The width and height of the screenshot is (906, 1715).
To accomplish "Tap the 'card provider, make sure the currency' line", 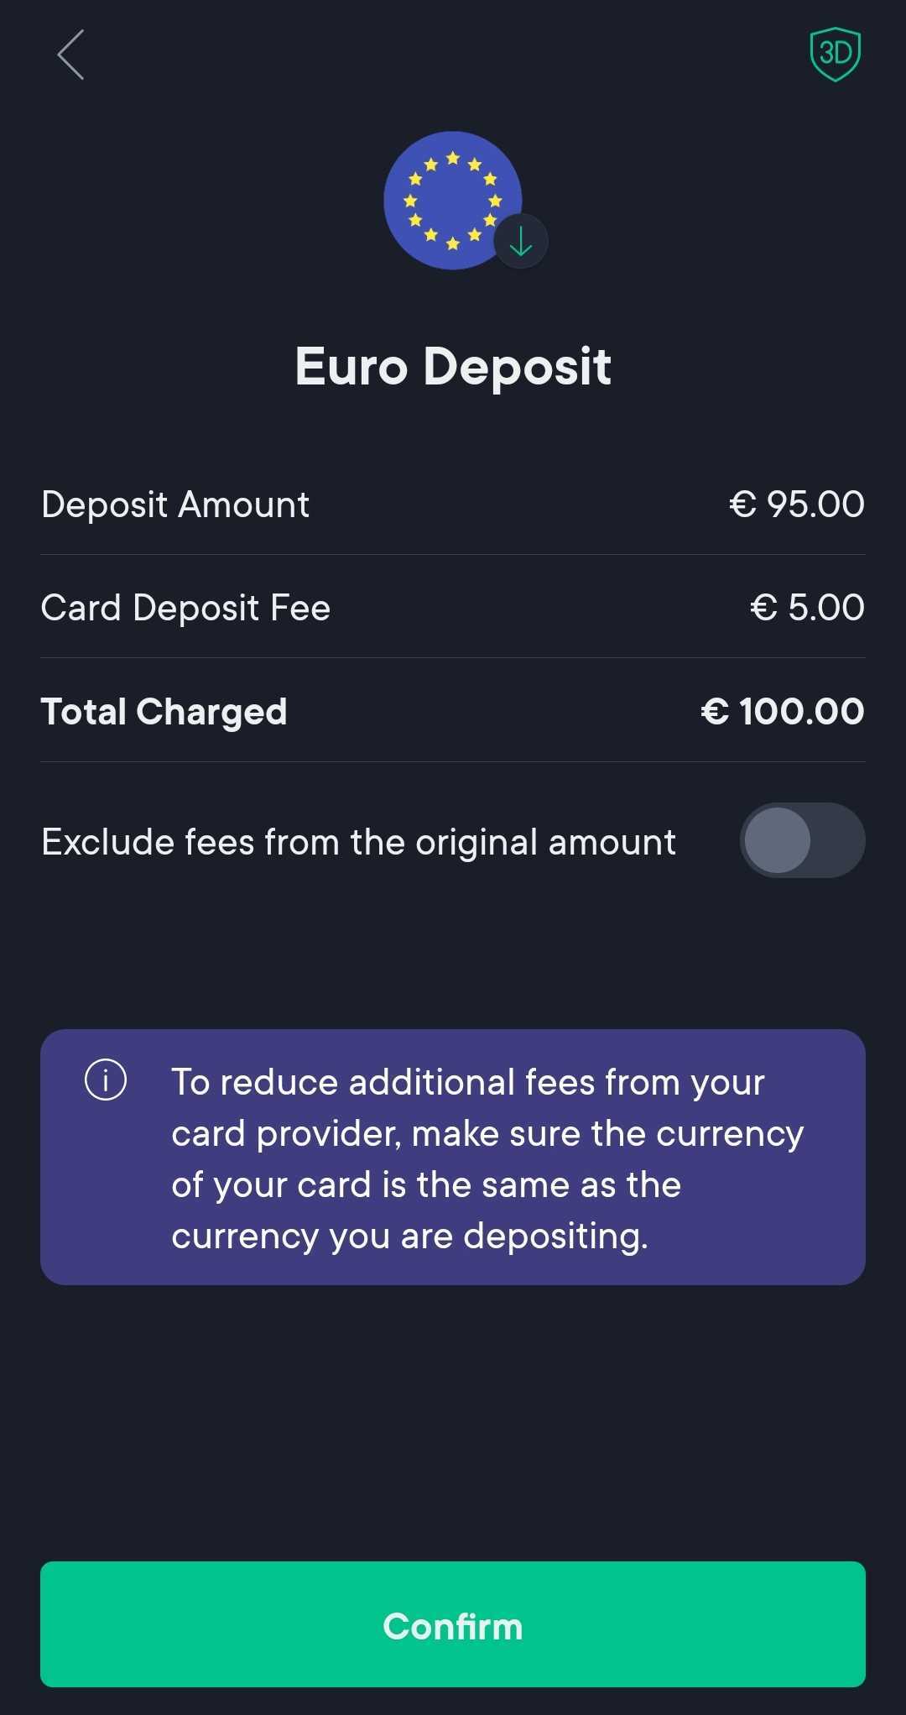I will tap(487, 1133).
